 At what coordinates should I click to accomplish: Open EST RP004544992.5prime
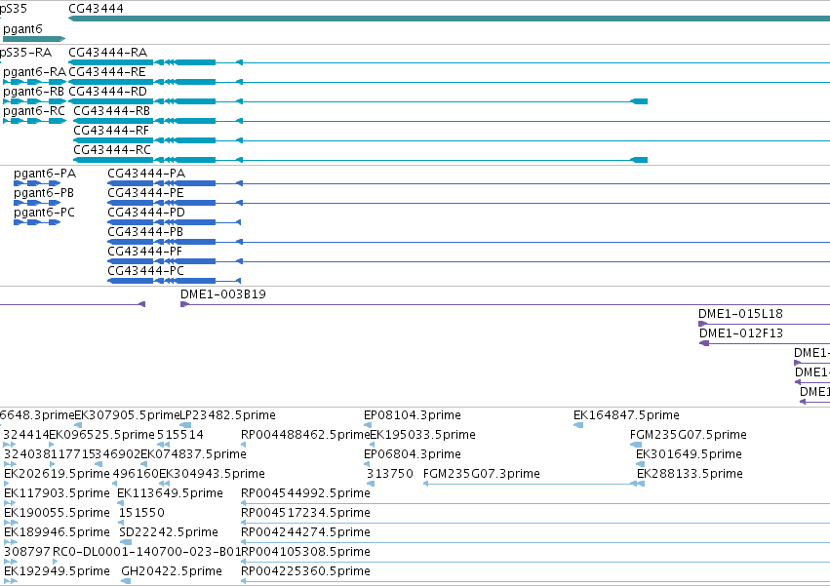click(306, 493)
